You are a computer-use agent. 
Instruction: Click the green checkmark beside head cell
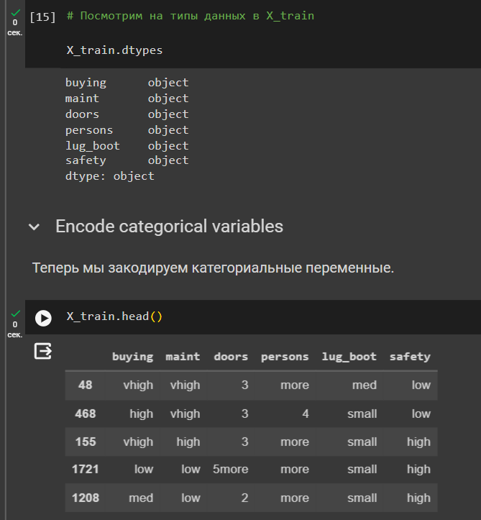pos(15,314)
